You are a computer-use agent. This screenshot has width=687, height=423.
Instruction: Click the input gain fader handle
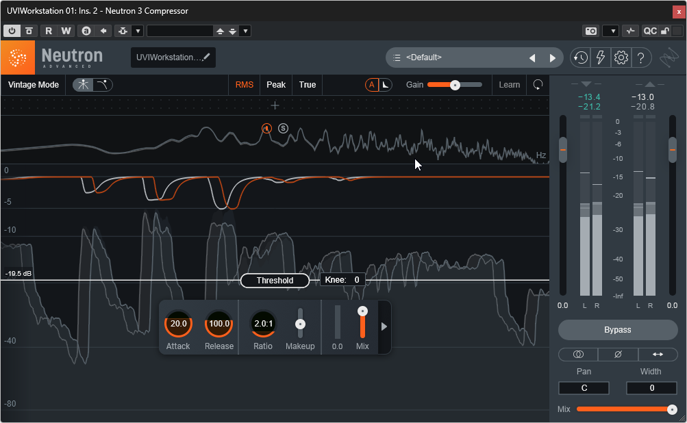[x=563, y=150]
